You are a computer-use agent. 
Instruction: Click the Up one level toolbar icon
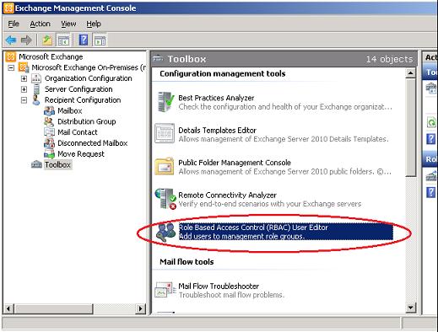pos(47,40)
